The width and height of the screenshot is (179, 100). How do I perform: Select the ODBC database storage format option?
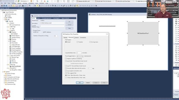pos(42,32)
